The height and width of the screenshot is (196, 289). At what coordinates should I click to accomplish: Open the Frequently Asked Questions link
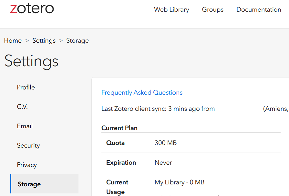[142, 92]
